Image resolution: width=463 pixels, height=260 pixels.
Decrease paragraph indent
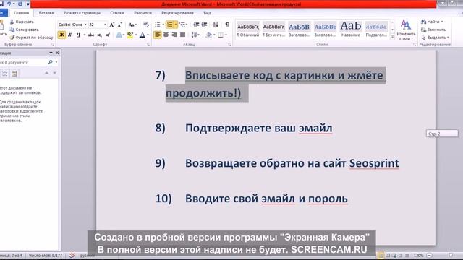click(x=196, y=25)
